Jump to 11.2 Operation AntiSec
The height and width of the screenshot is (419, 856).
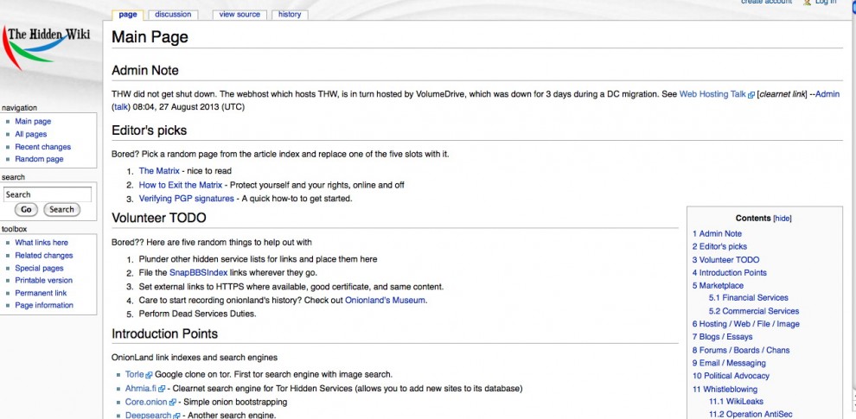(x=751, y=415)
